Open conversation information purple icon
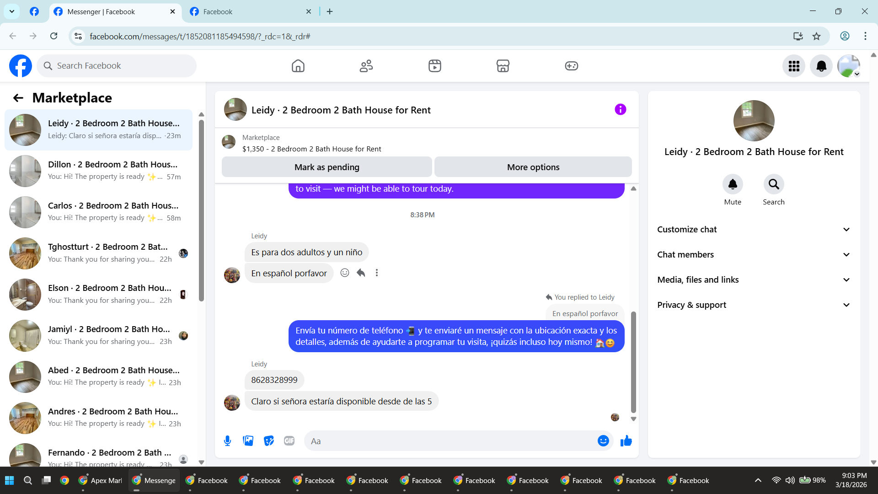 (x=620, y=110)
